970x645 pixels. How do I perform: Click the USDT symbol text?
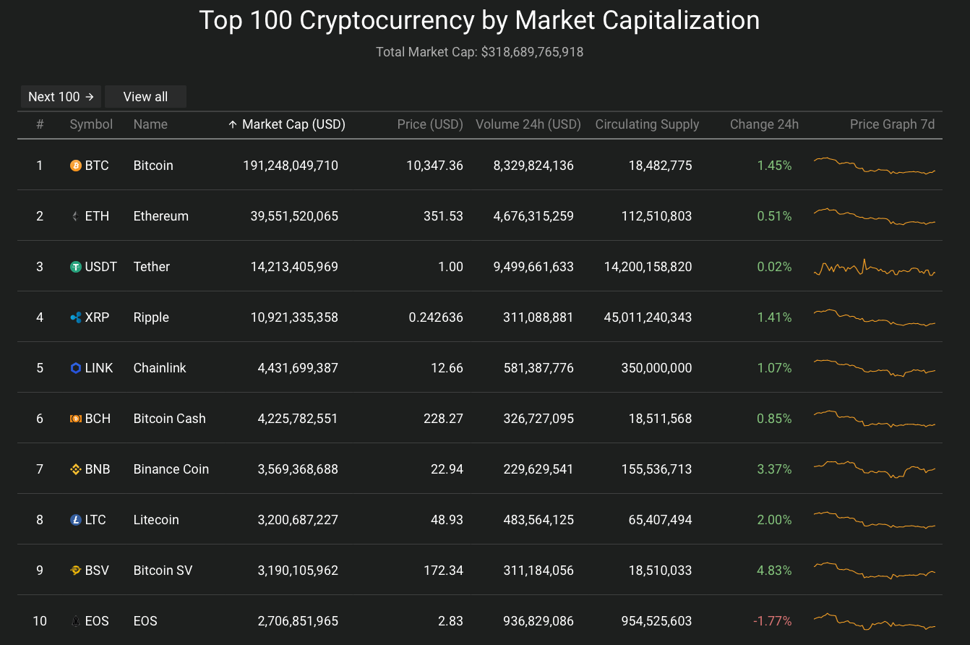[101, 267]
